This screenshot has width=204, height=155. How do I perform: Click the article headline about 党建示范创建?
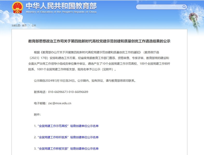[x=99, y=41]
